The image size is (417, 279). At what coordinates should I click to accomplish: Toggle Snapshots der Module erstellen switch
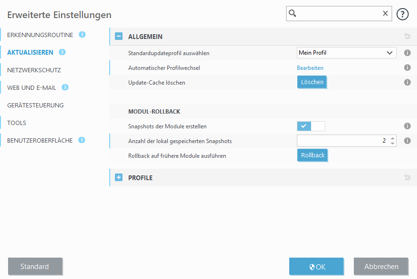pos(311,126)
